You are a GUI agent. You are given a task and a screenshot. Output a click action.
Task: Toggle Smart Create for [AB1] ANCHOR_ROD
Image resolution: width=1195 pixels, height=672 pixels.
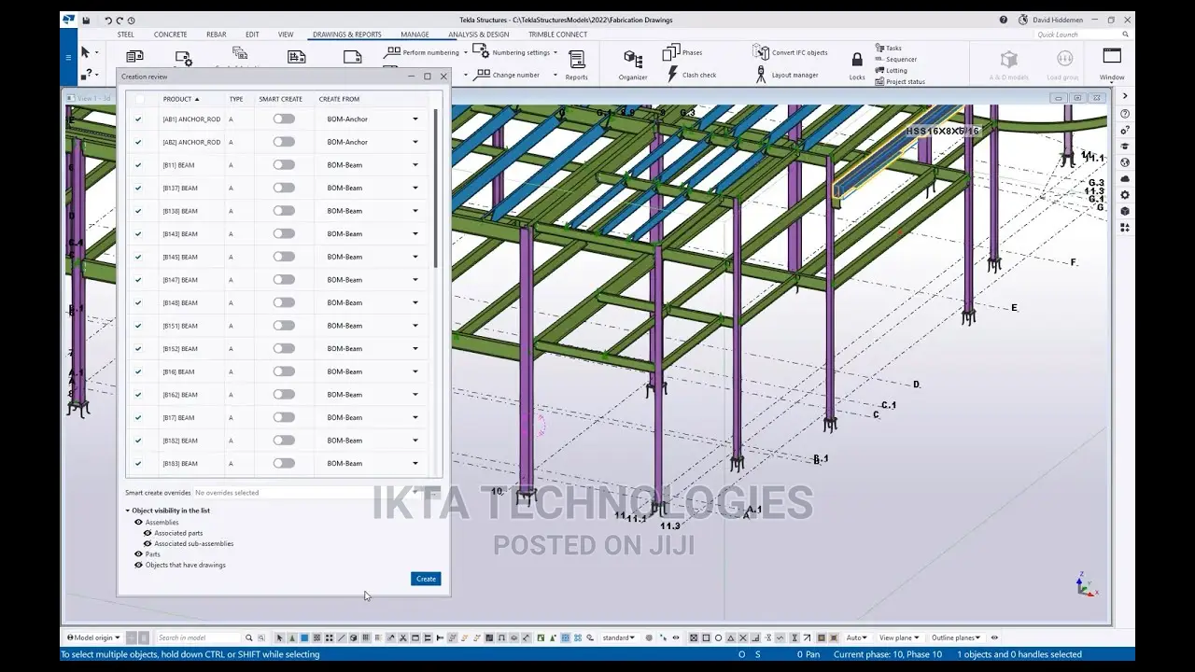tap(284, 119)
